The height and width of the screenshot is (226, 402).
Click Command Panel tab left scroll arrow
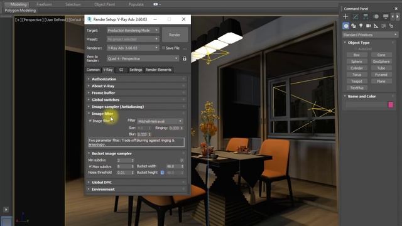click(x=393, y=17)
